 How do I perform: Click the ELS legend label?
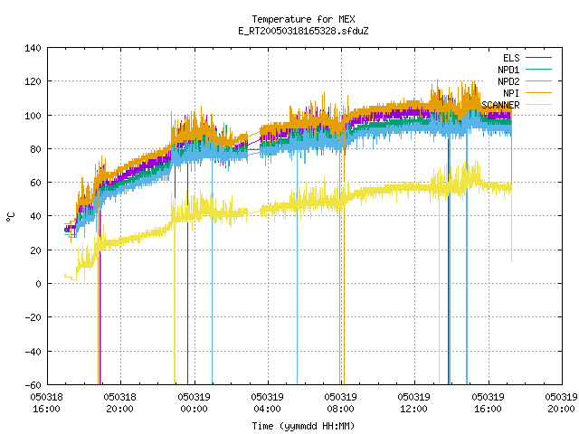click(x=511, y=58)
